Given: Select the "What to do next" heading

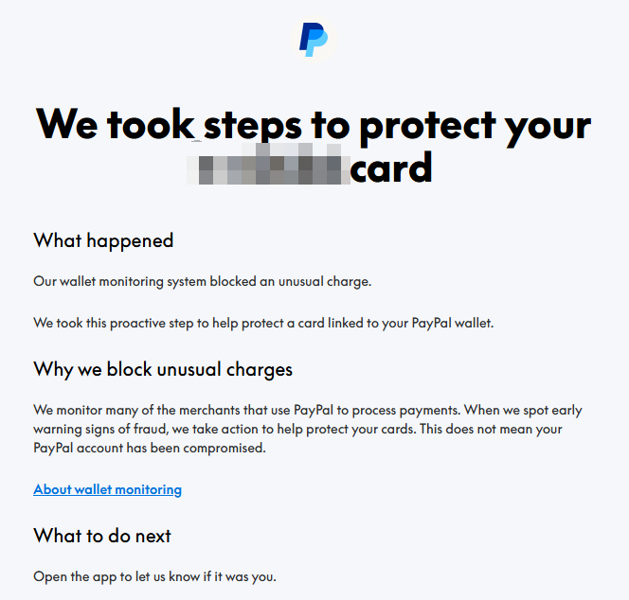Looking at the screenshot, I should pos(102,536).
